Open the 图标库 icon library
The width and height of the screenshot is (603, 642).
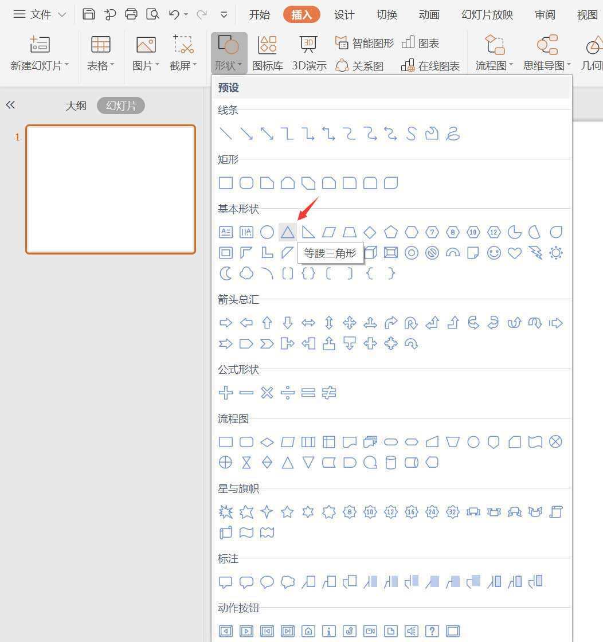point(267,53)
